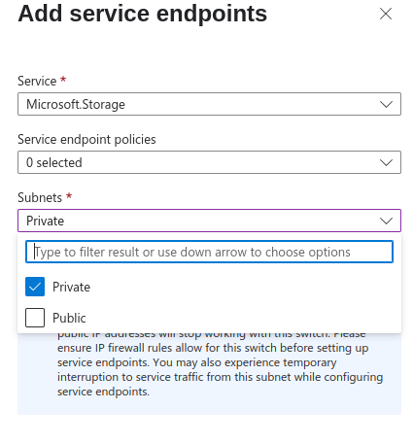Image resolution: width=413 pixels, height=444 pixels.
Task: Click the chevron arrow in the Service field
Action: [x=386, y=104]
